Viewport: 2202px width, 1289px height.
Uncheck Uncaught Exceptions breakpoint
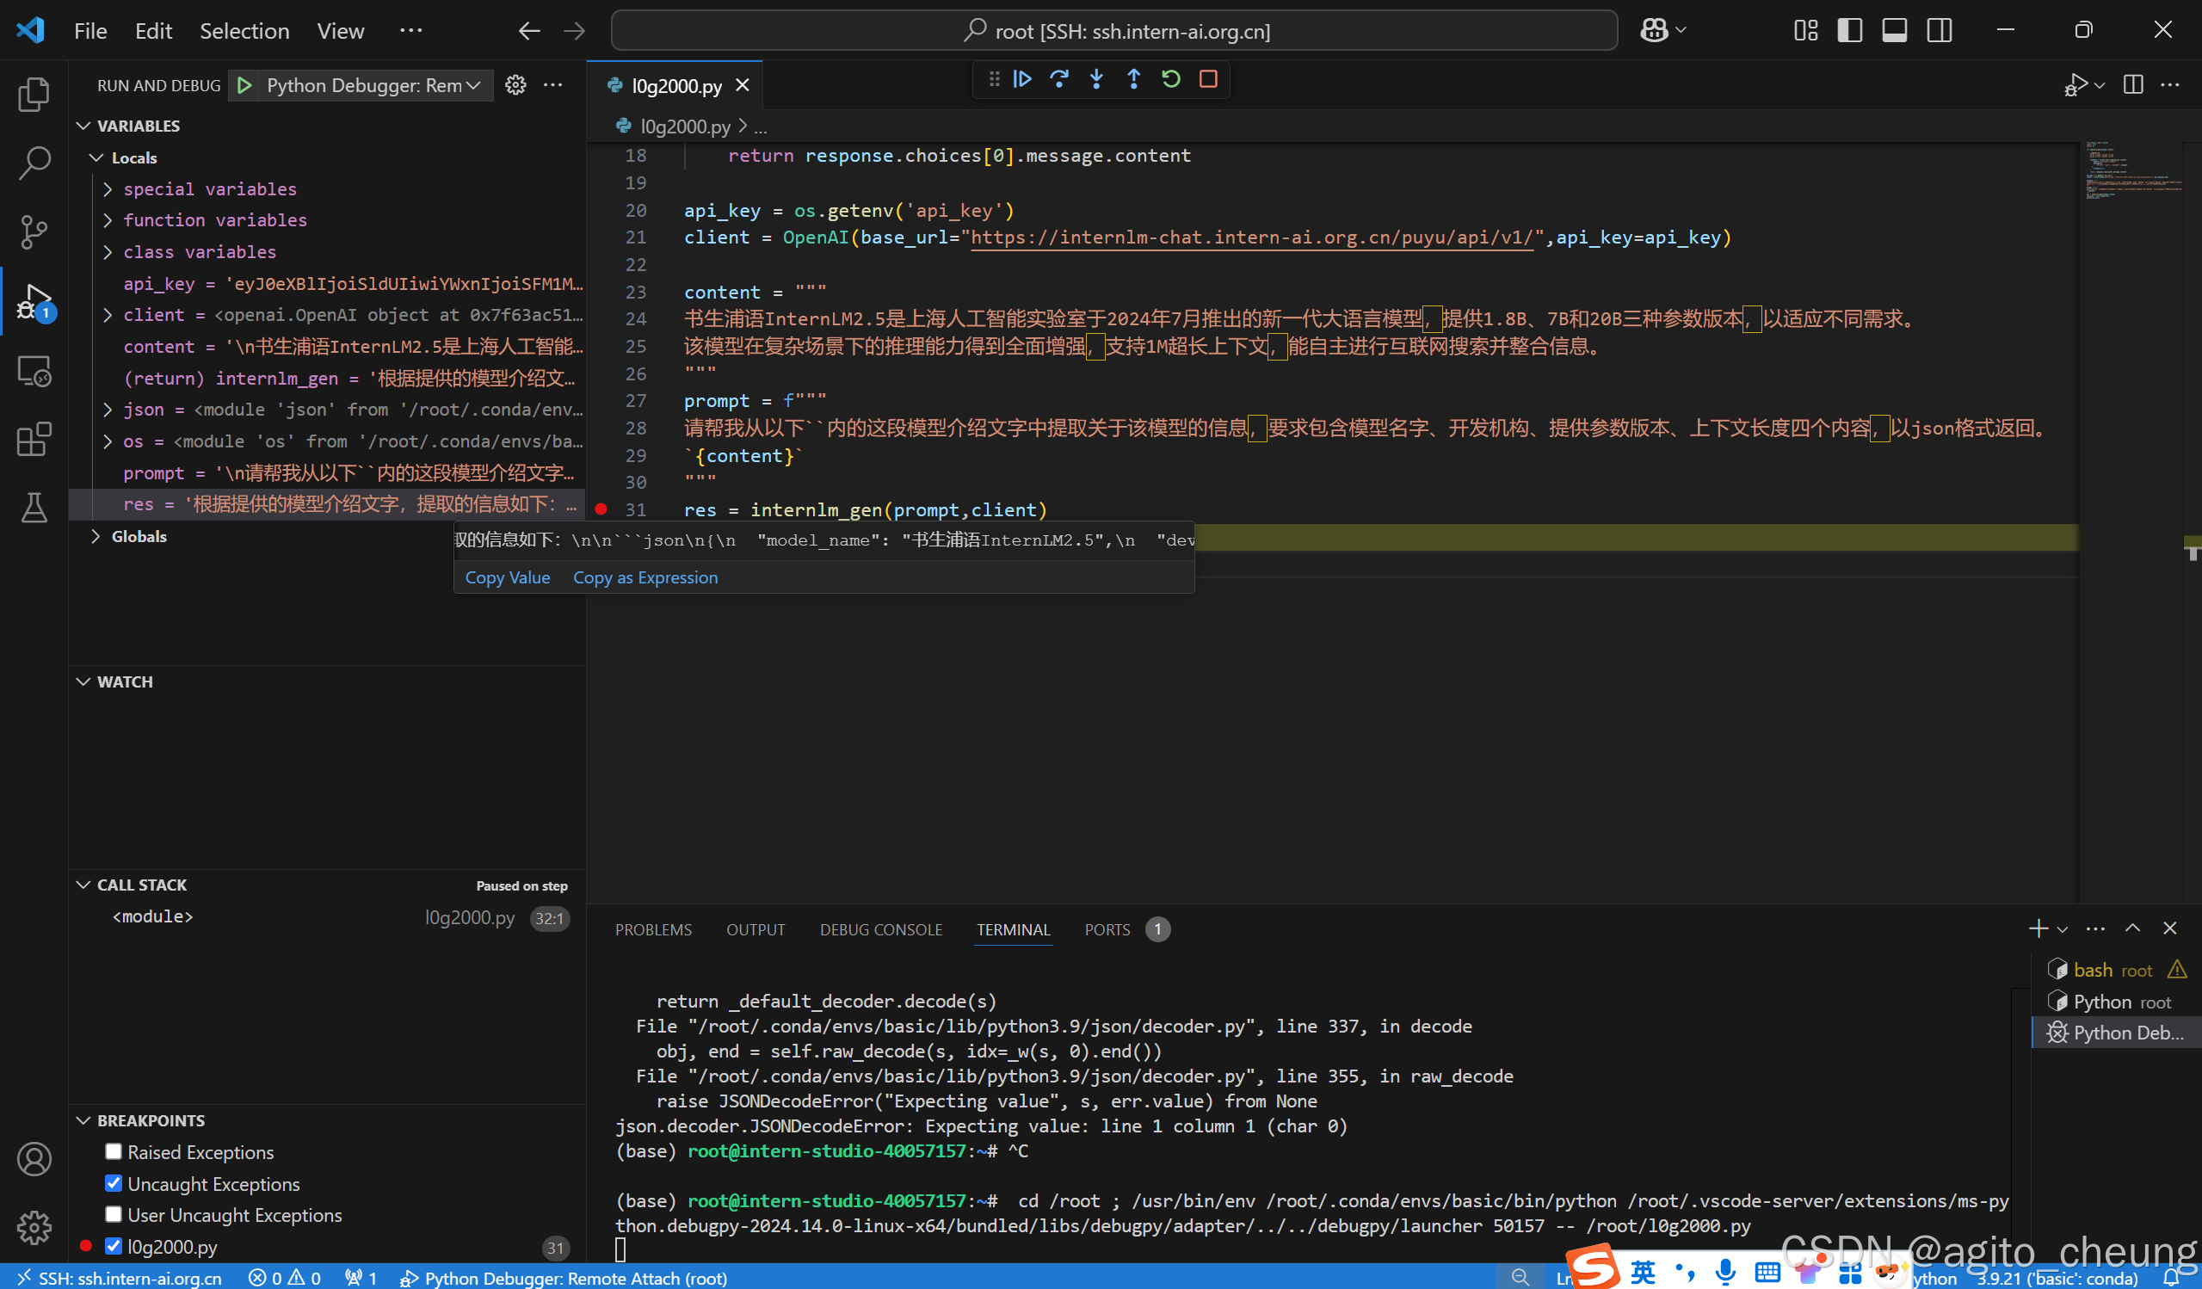pos(114,1183)
